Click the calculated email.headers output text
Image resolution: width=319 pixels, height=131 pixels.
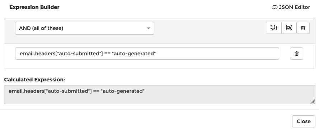(76, 91)
